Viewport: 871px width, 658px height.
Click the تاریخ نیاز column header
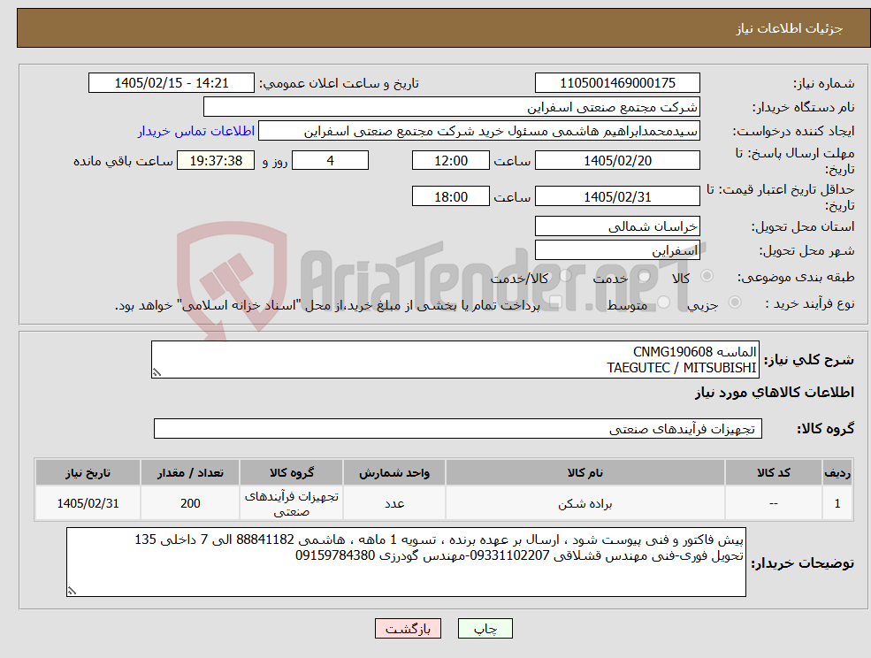tap(88, 472)
